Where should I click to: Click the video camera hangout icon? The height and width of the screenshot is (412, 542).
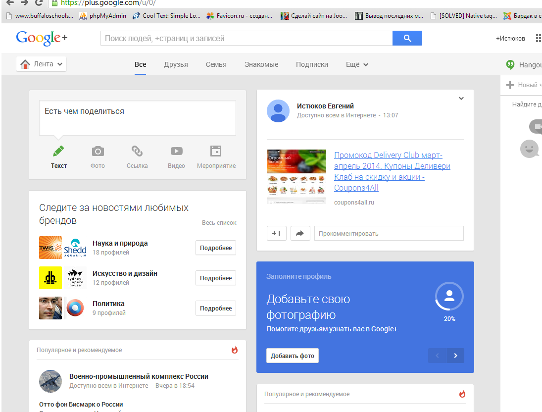click(536, 127)
